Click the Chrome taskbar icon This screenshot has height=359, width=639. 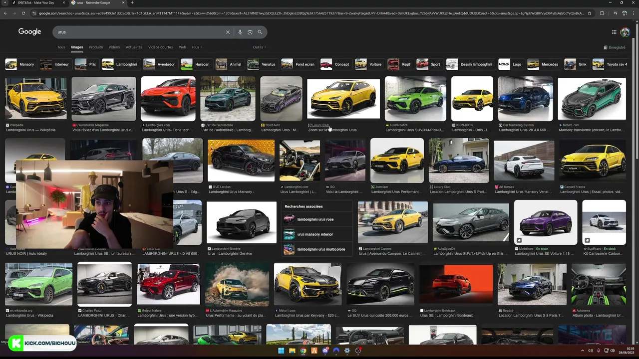(x=303, y=351)
